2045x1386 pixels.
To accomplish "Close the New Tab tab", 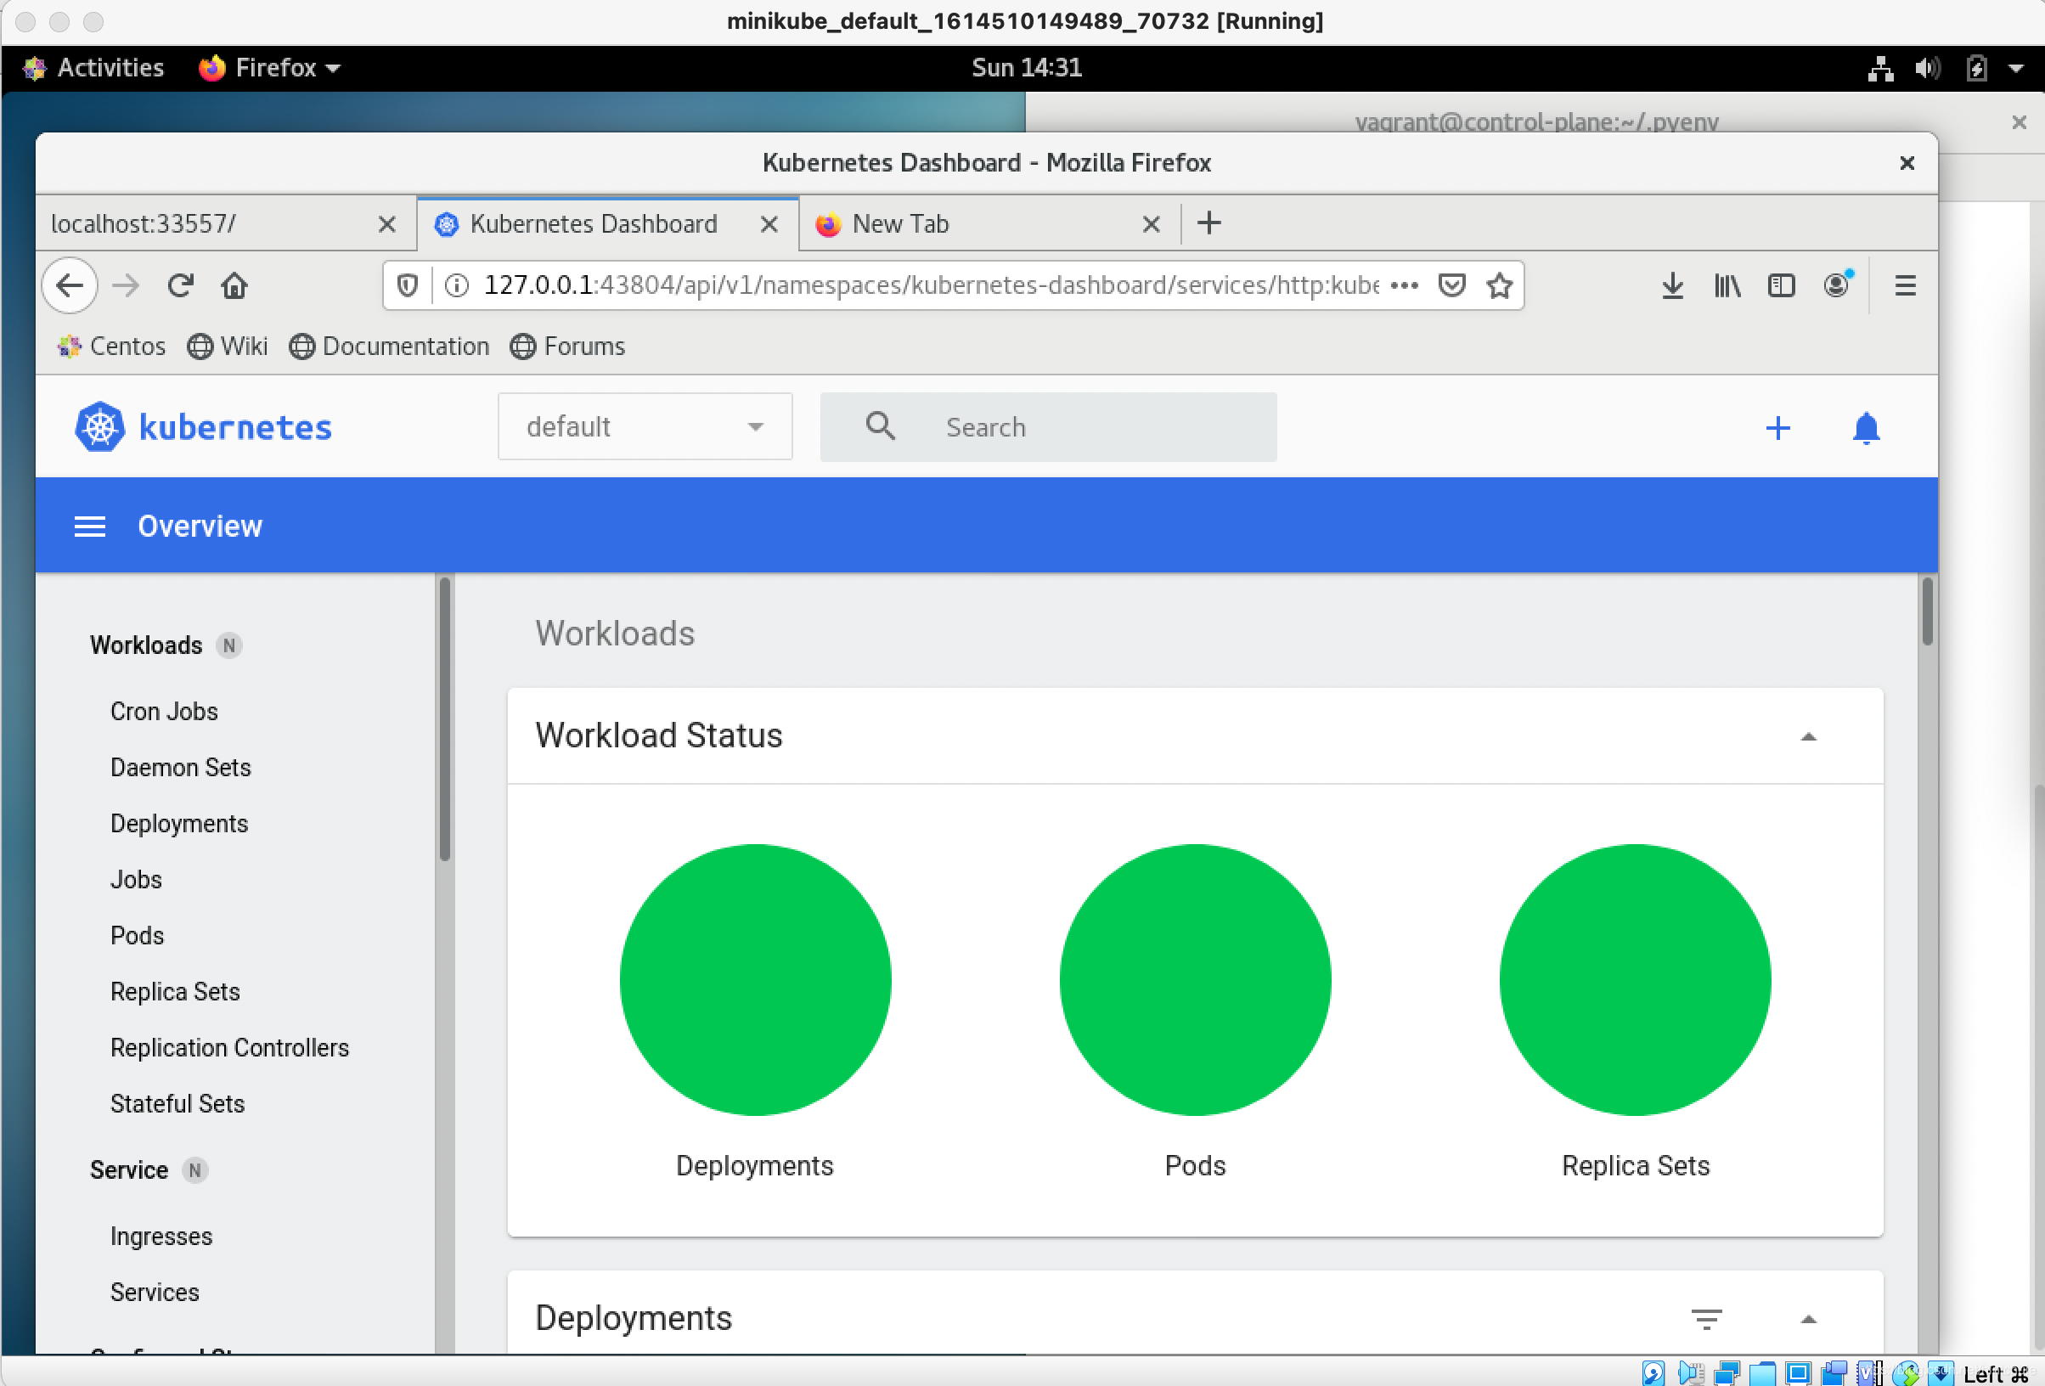I will coord(1151,224).
